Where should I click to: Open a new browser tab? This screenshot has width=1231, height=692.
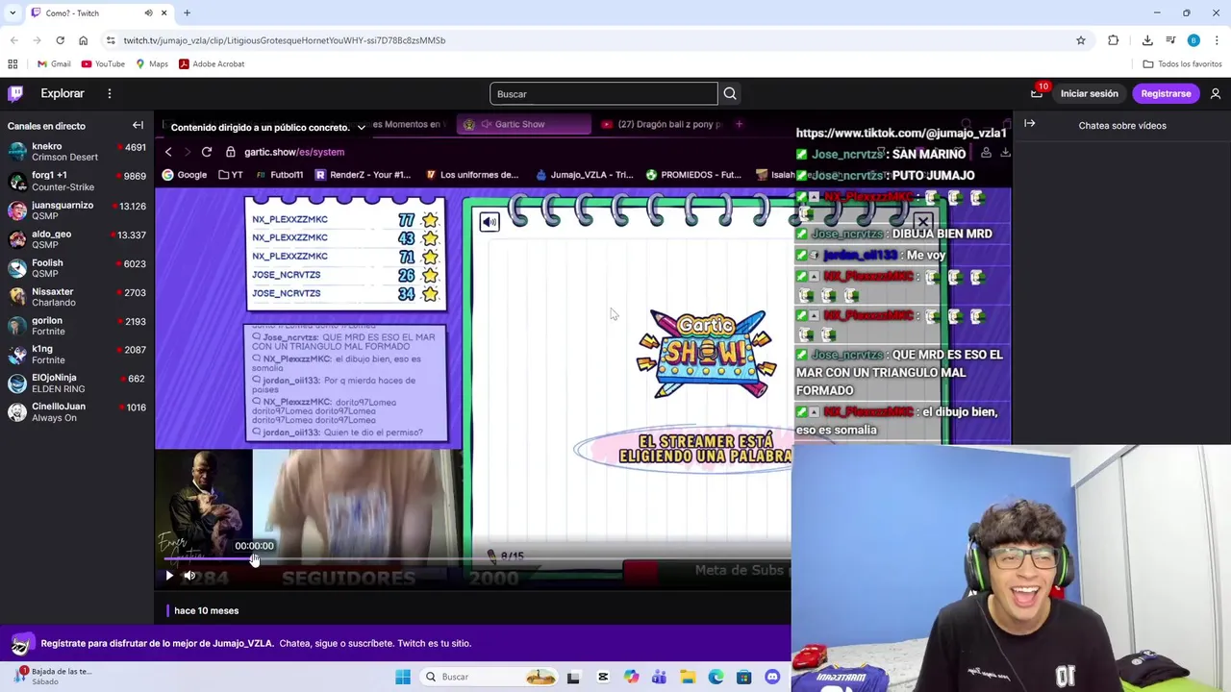point(187,12)
